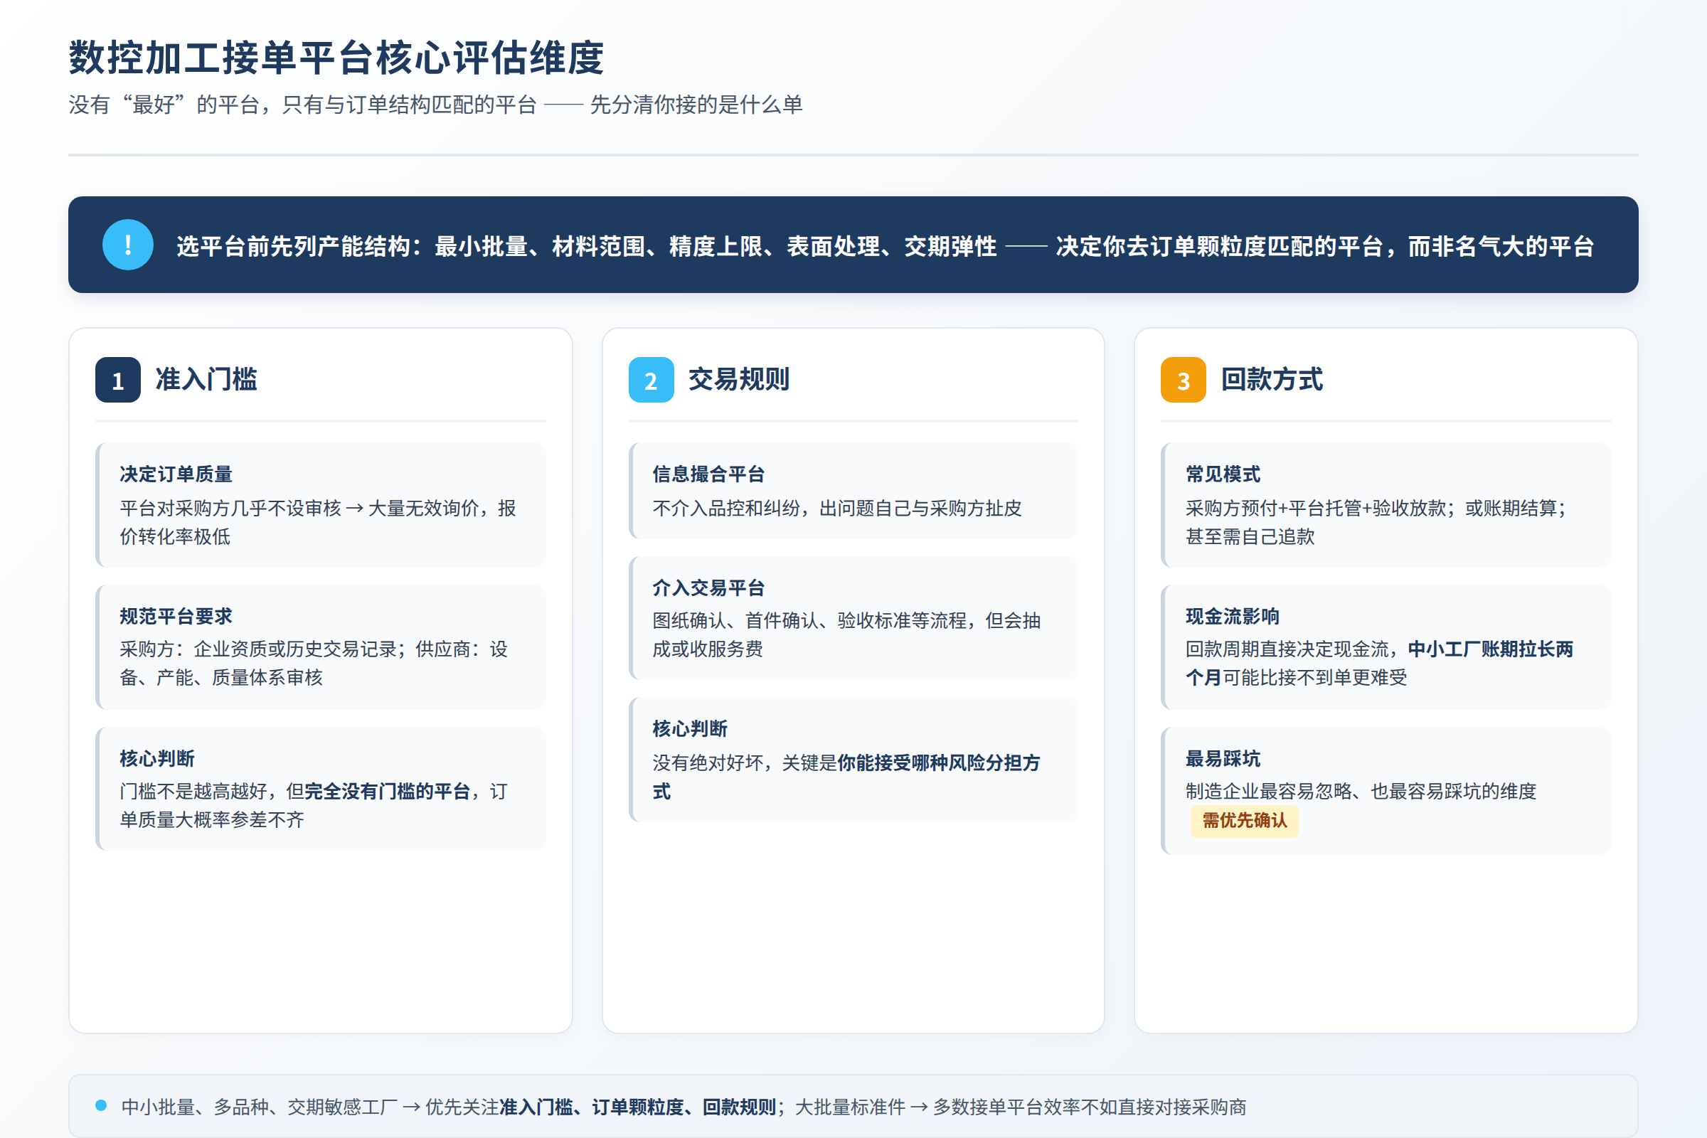Click the exclamation mark icon in the banner

pos(128,245)
